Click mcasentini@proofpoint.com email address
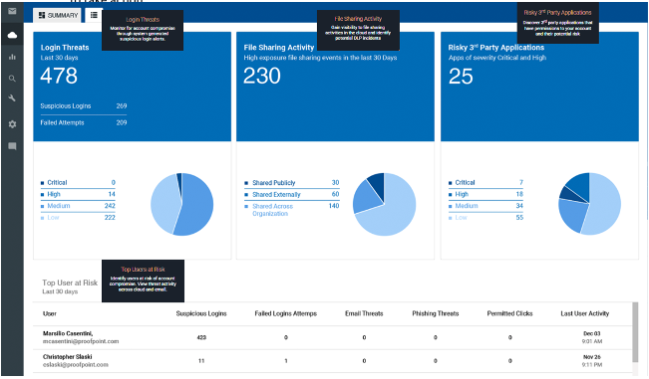This screenshot has width=649, height=379. pos(81,341)
